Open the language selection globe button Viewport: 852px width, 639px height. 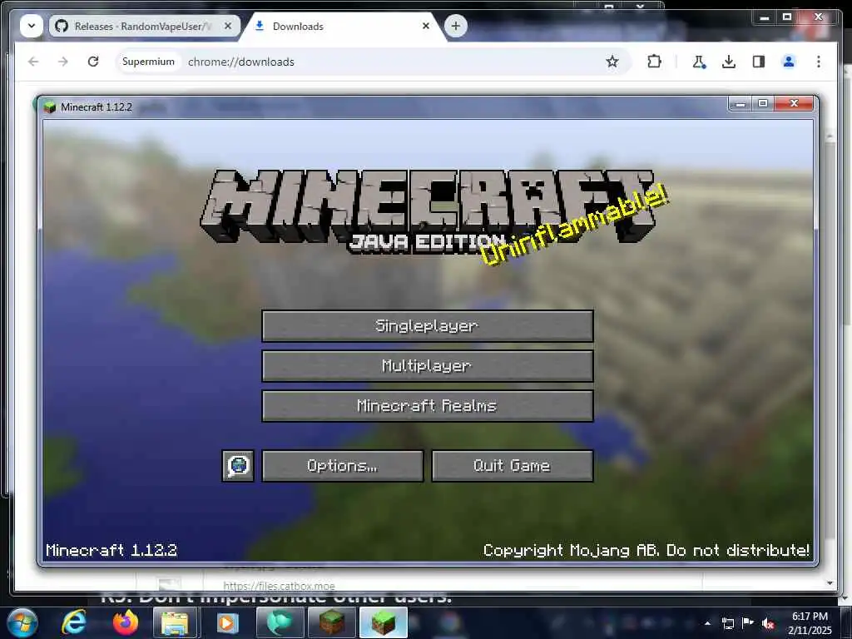tap(238, 466)
